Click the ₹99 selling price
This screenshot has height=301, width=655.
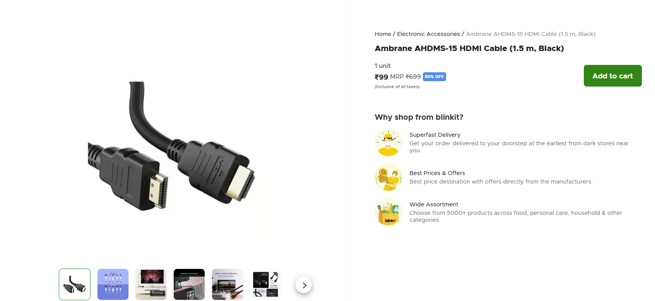pos(381,77)
